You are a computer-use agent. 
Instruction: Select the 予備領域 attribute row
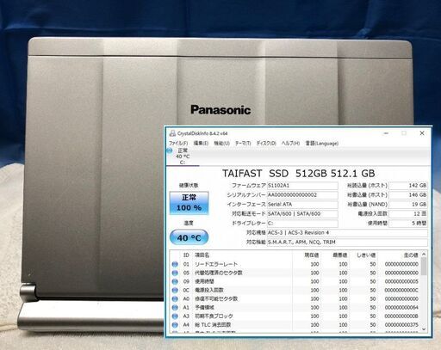coord(295,307)
